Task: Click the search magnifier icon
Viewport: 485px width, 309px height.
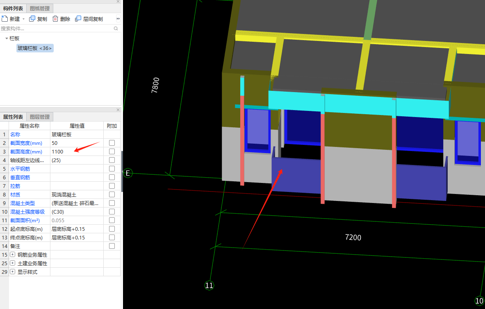Action: tap(116, 28)
